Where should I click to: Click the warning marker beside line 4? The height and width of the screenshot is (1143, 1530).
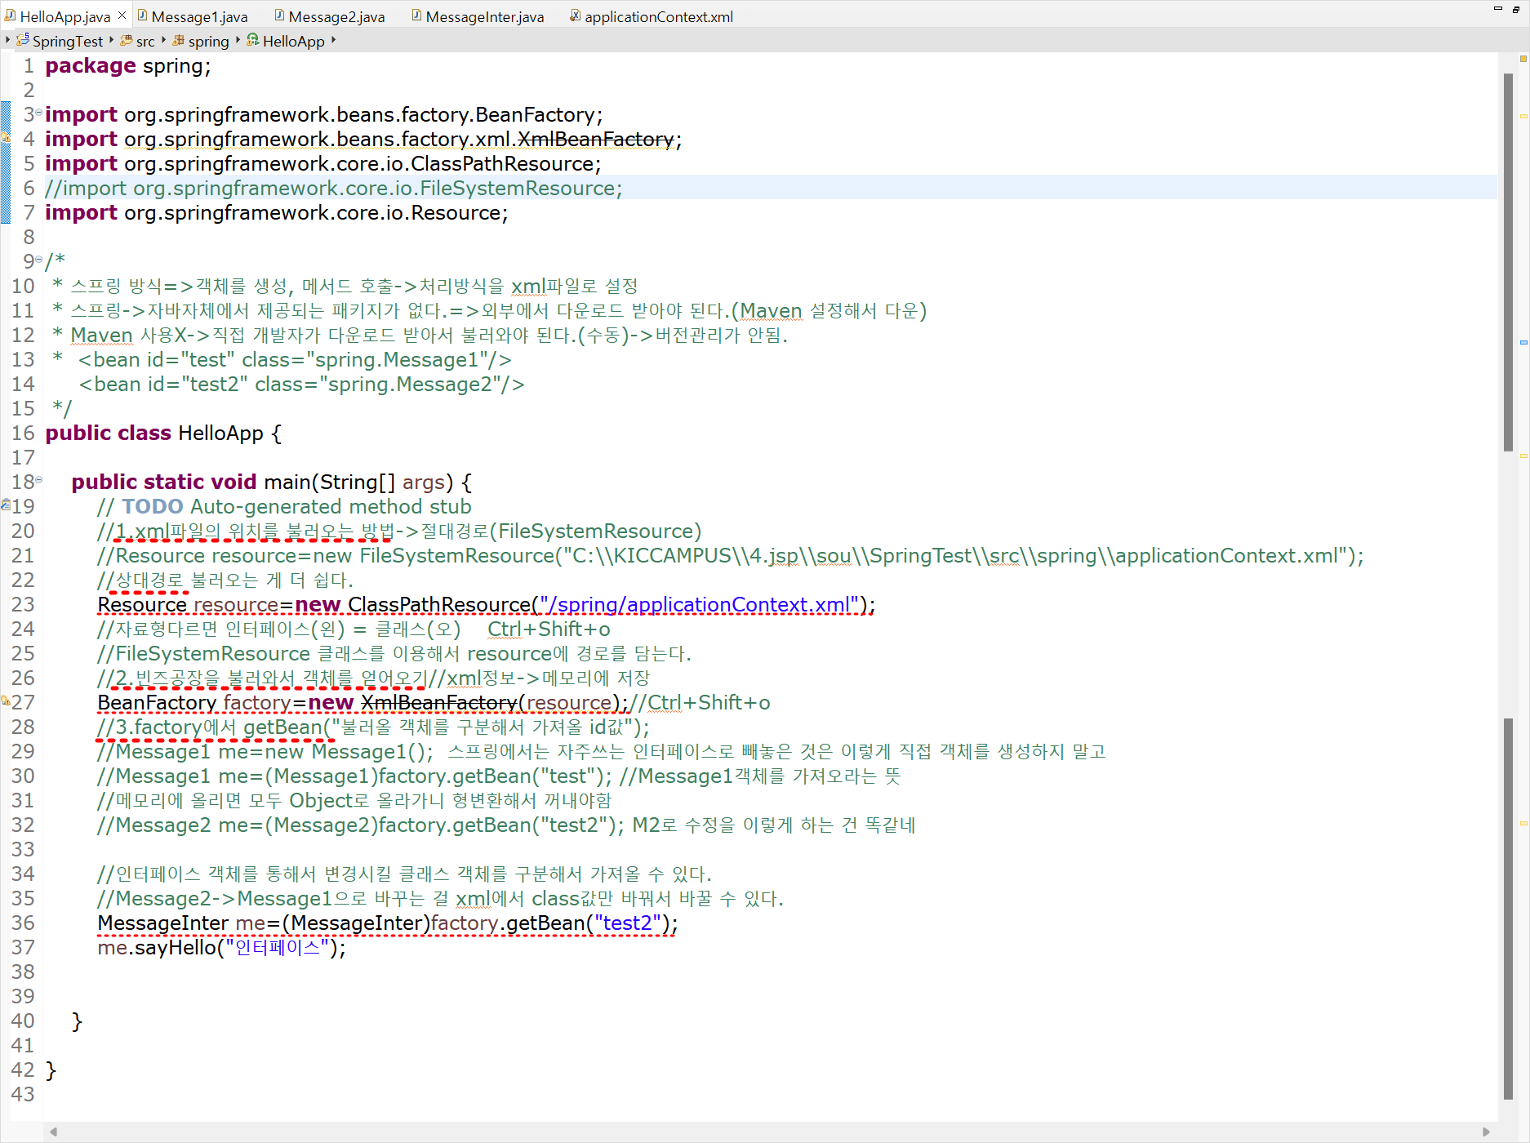point(6,138)
